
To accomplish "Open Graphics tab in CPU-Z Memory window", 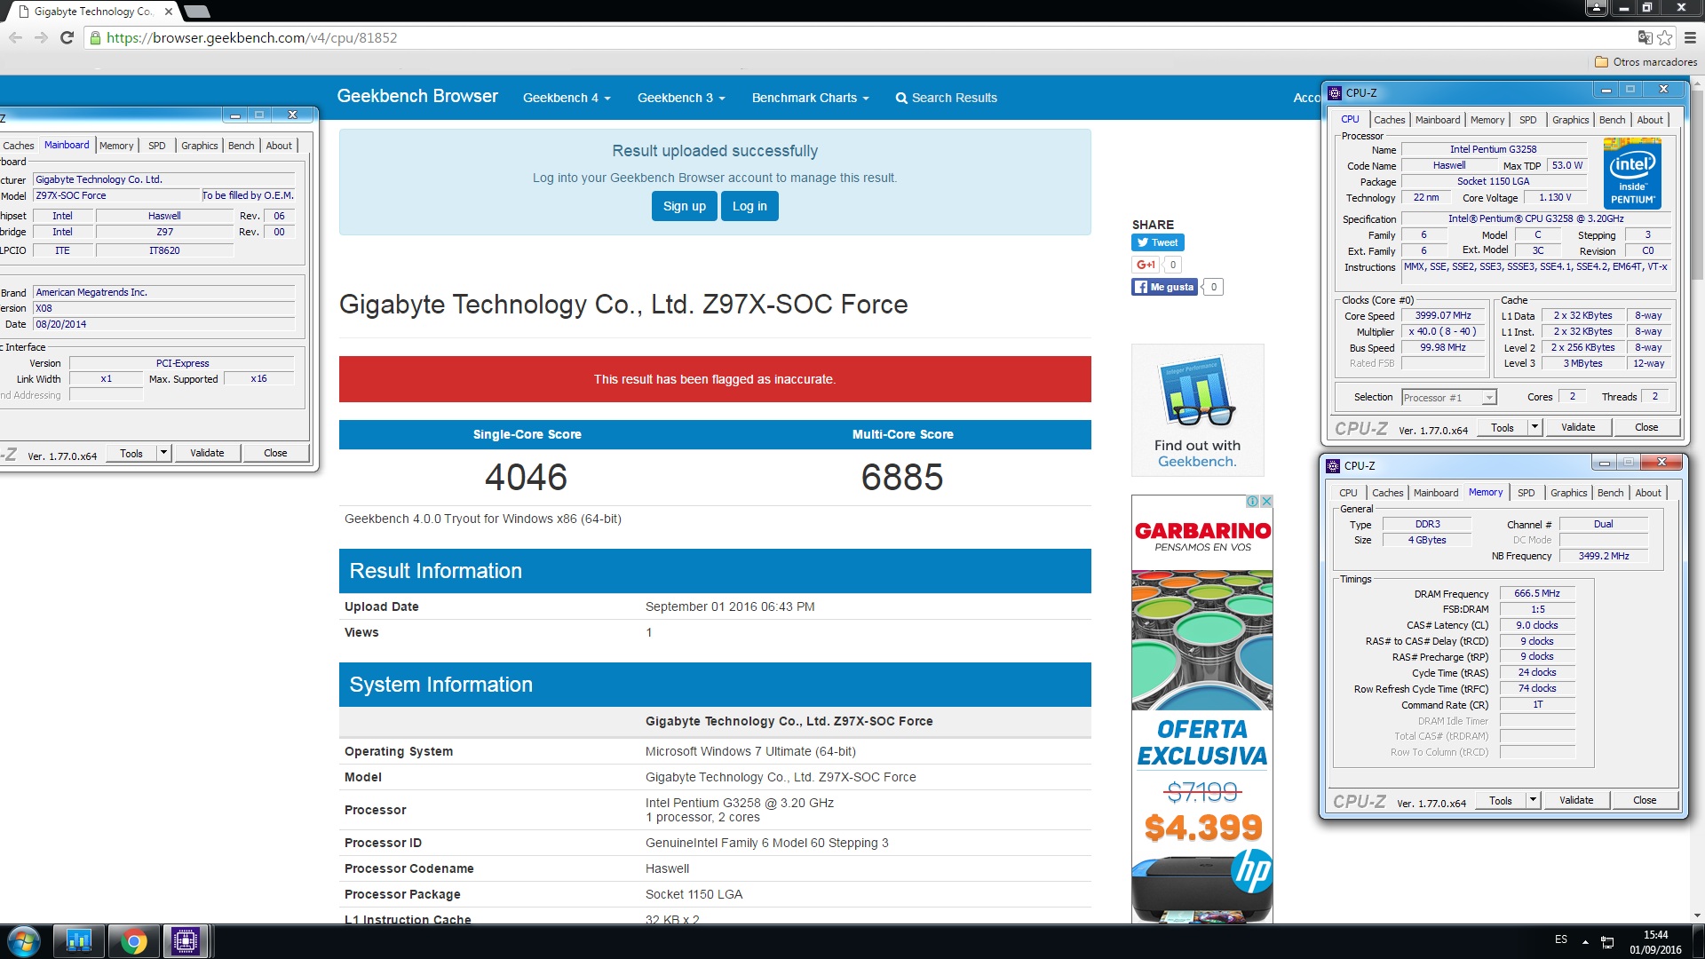I will point(1568,493).
